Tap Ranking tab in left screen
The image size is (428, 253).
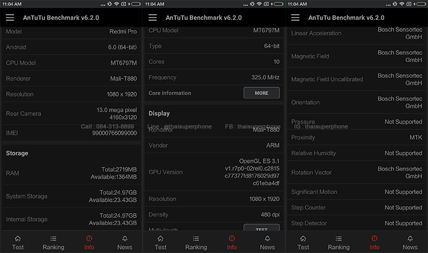pyautogui.click(x=53, y=243)
